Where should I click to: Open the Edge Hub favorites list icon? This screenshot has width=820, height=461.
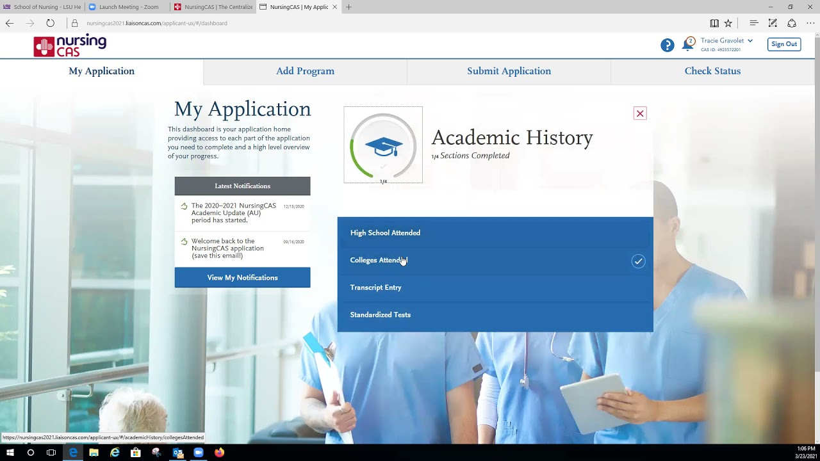tap(754, 23)
